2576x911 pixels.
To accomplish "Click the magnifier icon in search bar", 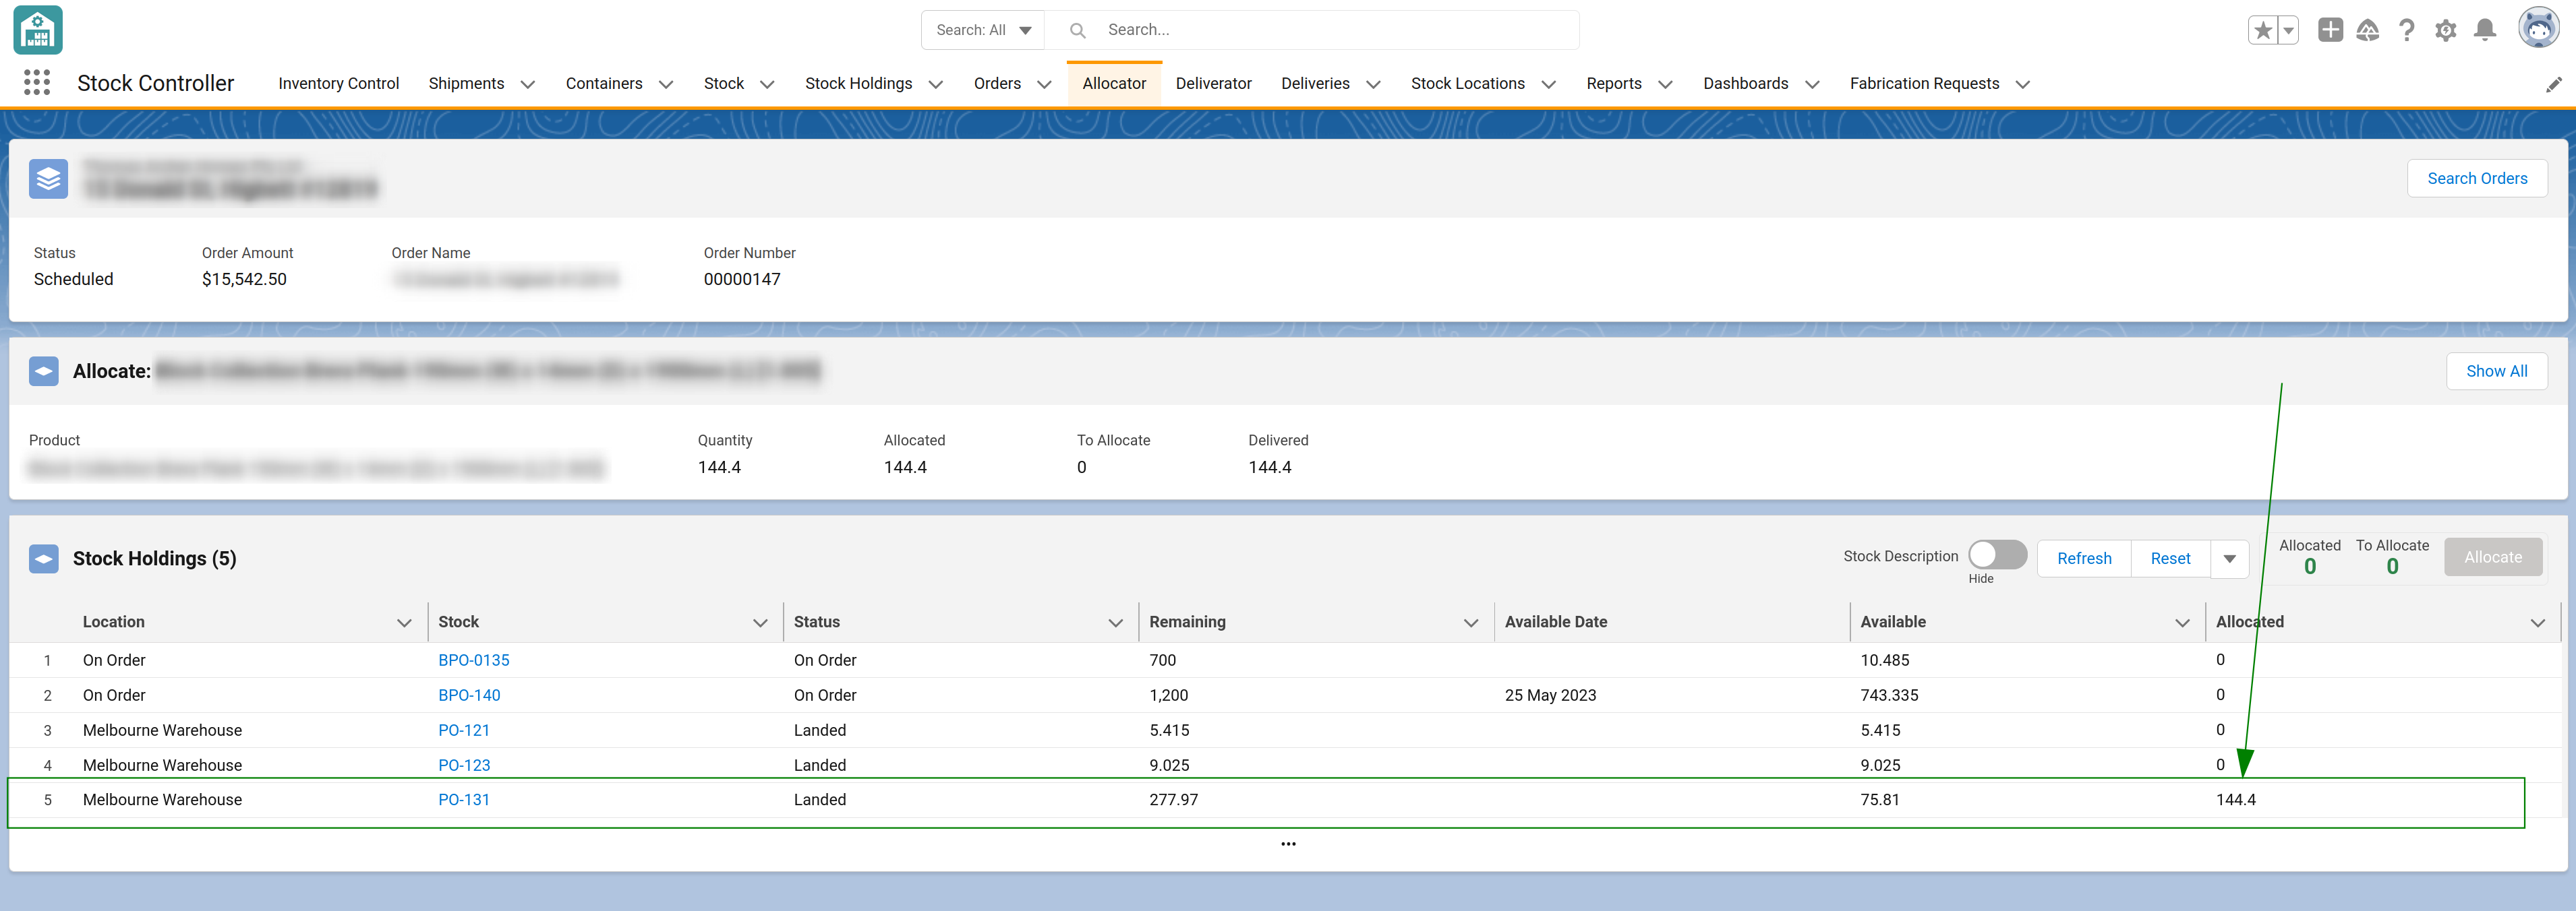I will point(1077,30).
